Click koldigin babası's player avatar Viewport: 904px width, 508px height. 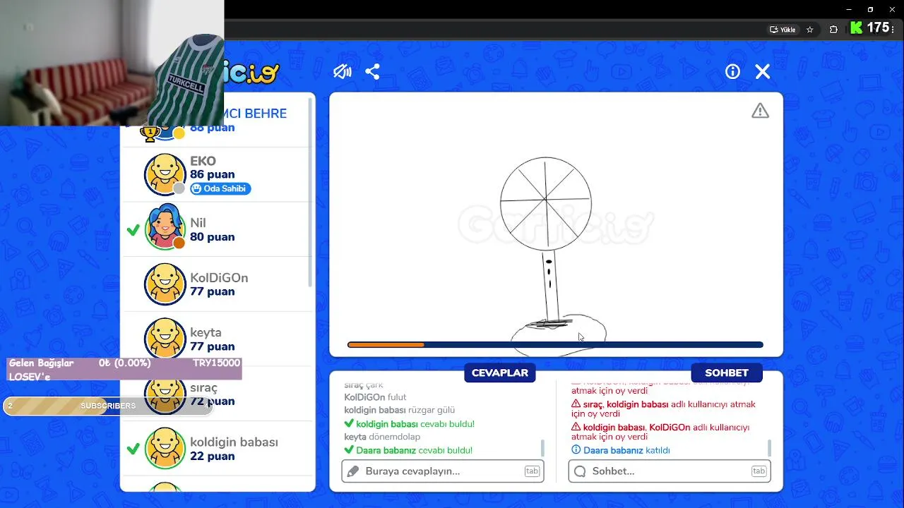[165, 449]
